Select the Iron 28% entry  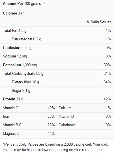pyautogui.click(x=29, y=116)
